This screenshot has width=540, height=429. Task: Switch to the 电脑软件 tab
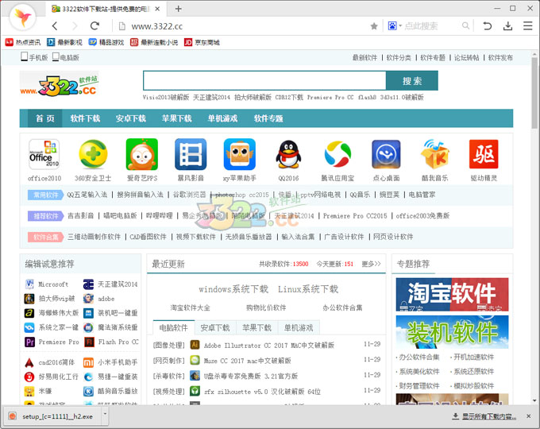[174, 327]
